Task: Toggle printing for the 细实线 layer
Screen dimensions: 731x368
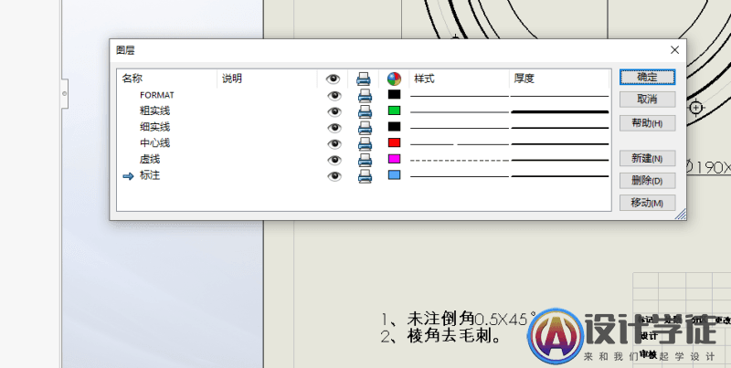Action: coord(365,128)
